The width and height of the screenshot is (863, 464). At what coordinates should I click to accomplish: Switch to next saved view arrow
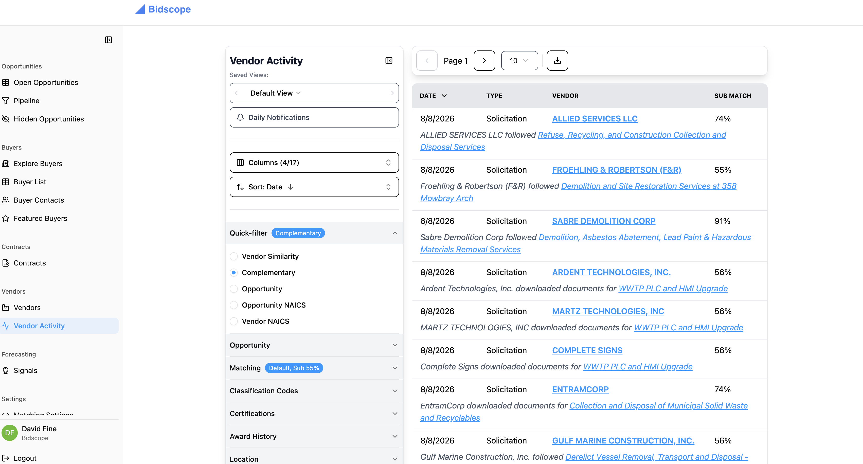[x=392, y=93]
